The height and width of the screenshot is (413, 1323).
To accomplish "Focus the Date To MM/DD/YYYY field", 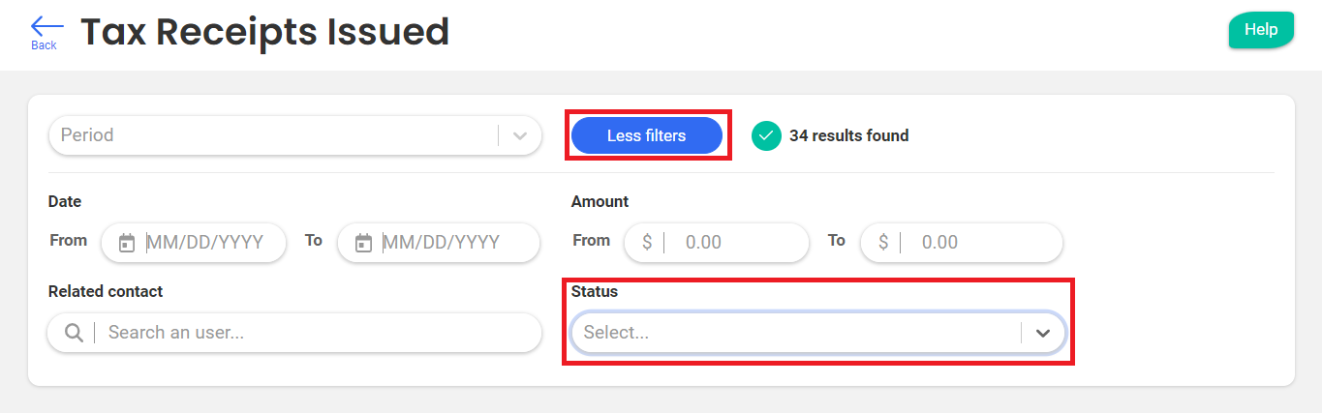I will pyautogui.click(x=450, y=243).
